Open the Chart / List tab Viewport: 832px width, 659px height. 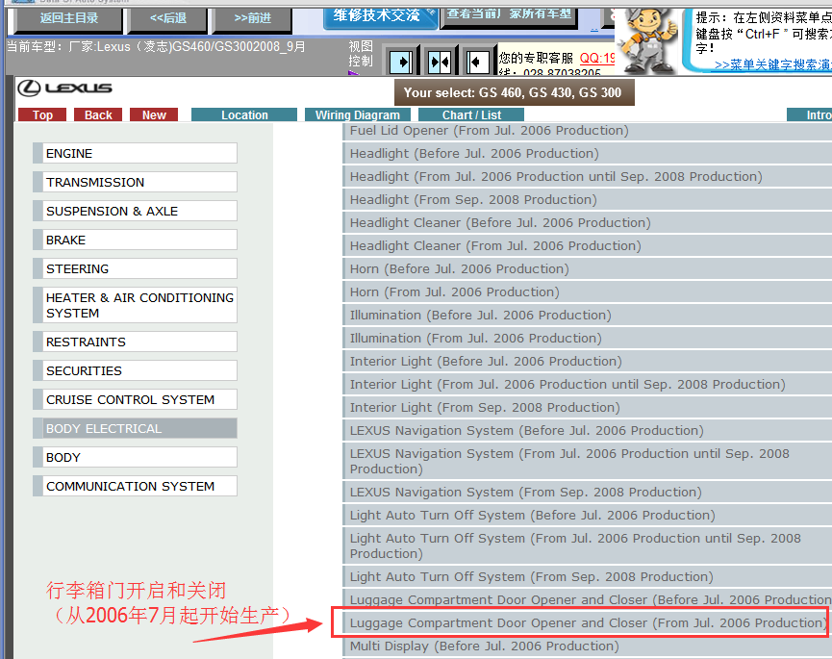pyautogui.click(x=471, y=115)
